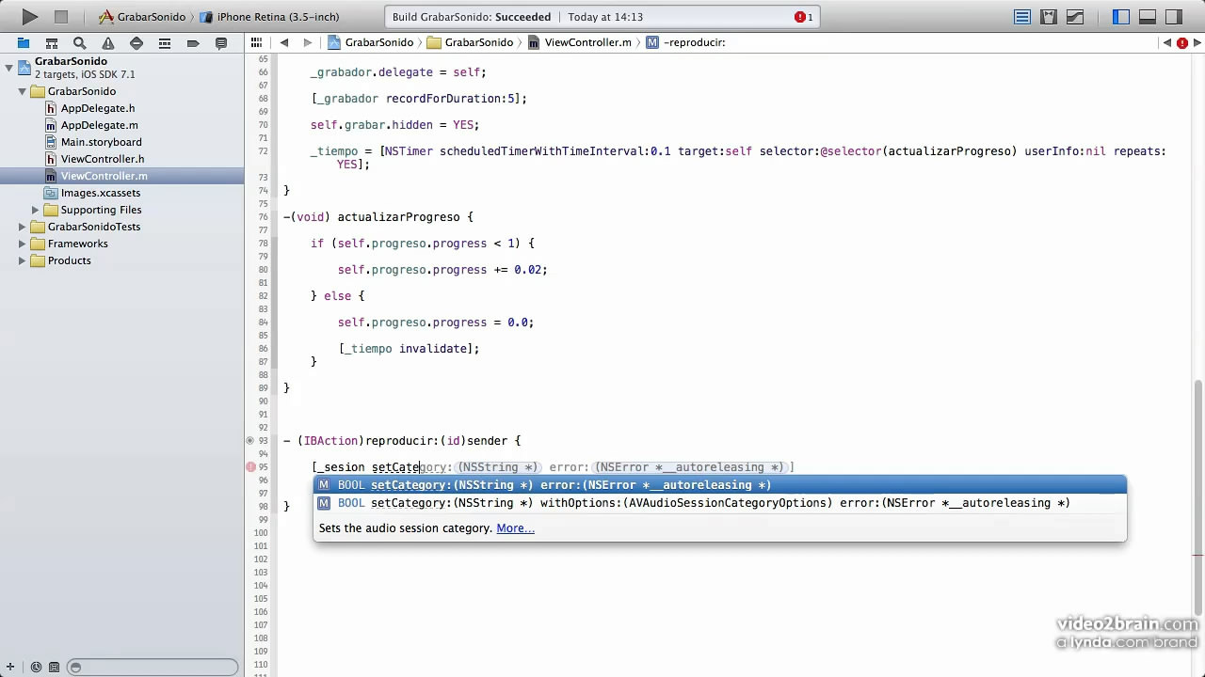1205x677 pixels.
Task: Expand the Supporting Files group
Action: pos(35,210)
